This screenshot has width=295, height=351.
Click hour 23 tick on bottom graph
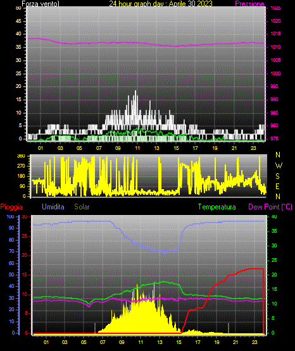(254, 342)
